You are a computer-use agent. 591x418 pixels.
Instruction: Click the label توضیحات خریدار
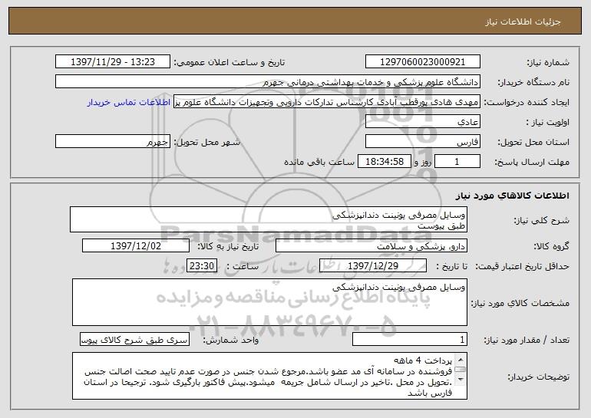click(x=538, y=377)
